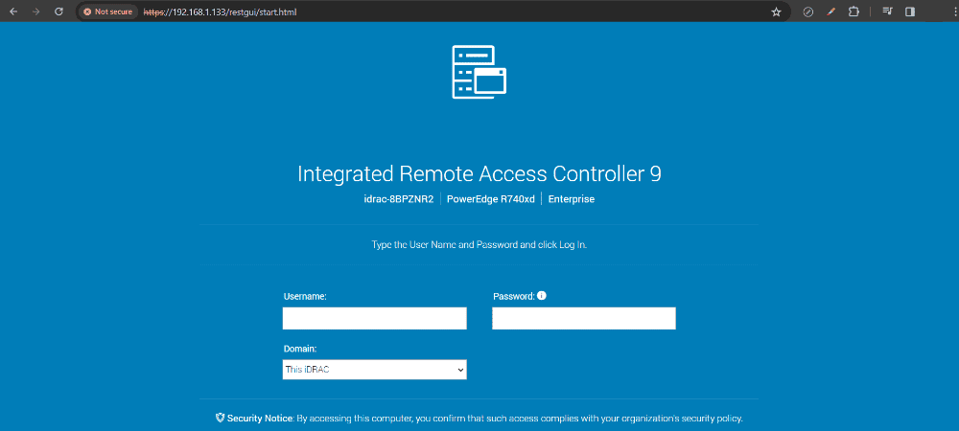959x431 pixels.
Task: Click the Not secure warning badge
Action: coord(108,11)
